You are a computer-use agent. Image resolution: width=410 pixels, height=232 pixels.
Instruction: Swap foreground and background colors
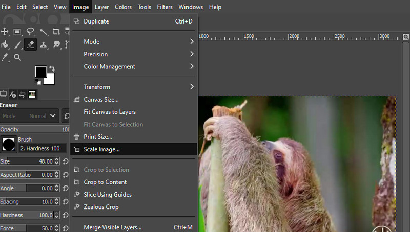(52, 68)
